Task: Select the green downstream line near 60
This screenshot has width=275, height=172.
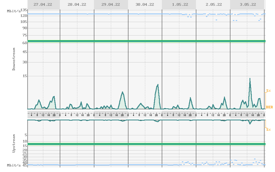Action: 146,41
